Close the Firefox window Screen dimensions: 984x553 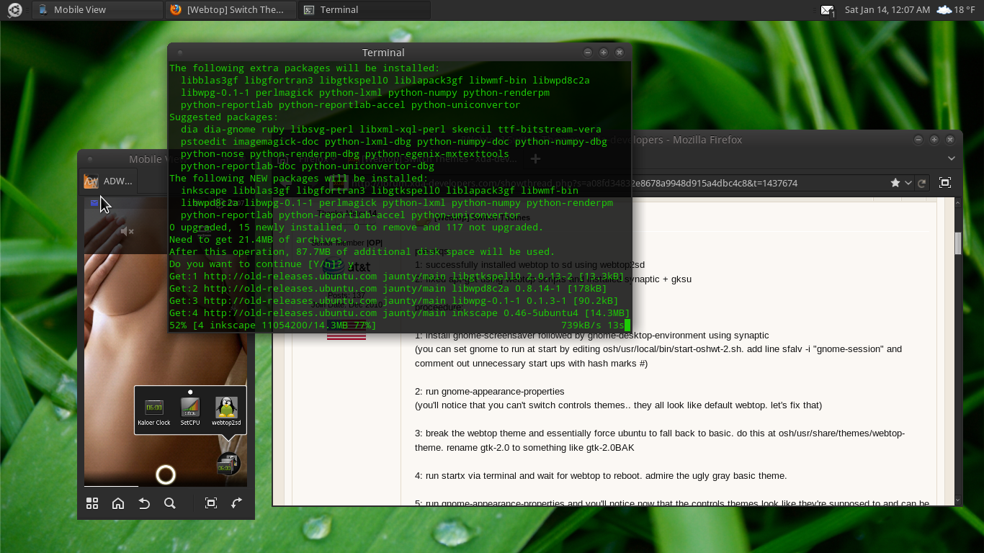pos(951,140)
